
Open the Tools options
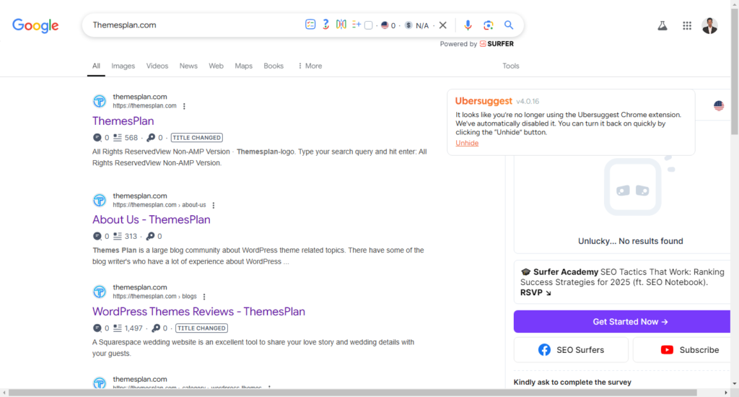tap(510, 66)
